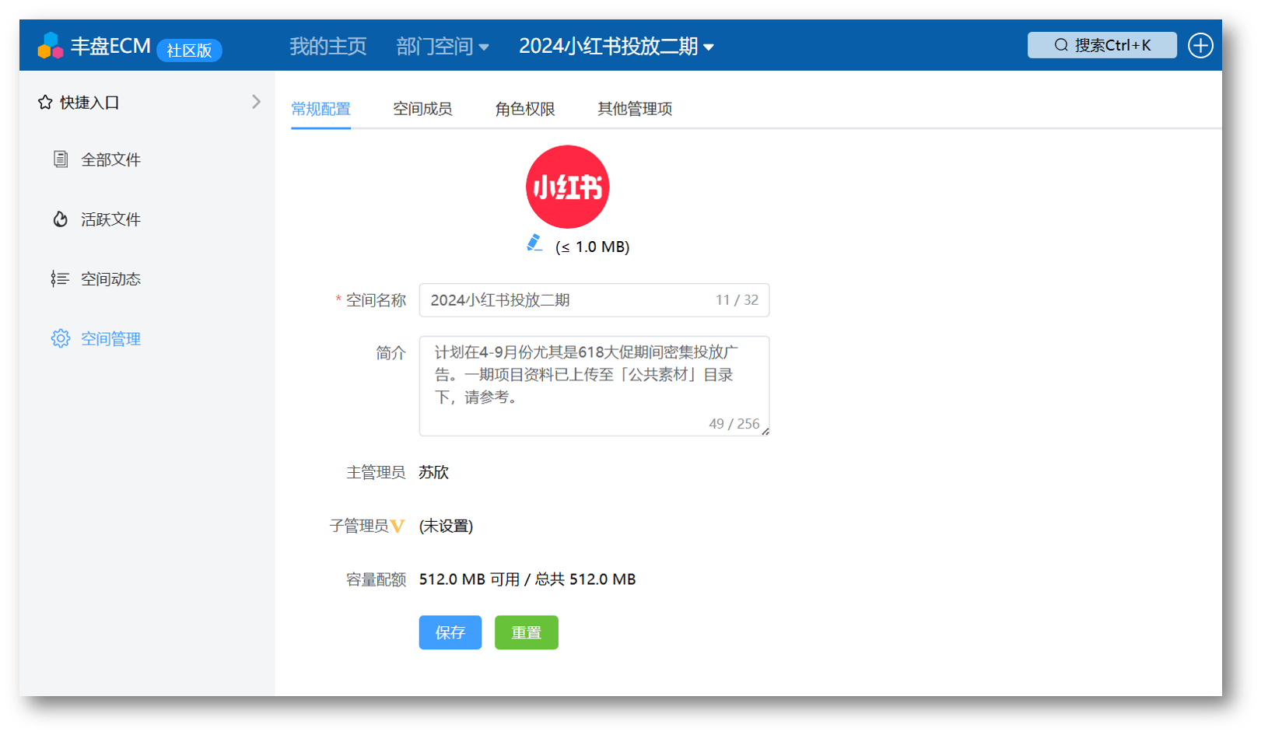Switch to the 常规配置 tab
1261x735 pixels.
[x=321, y=109]
